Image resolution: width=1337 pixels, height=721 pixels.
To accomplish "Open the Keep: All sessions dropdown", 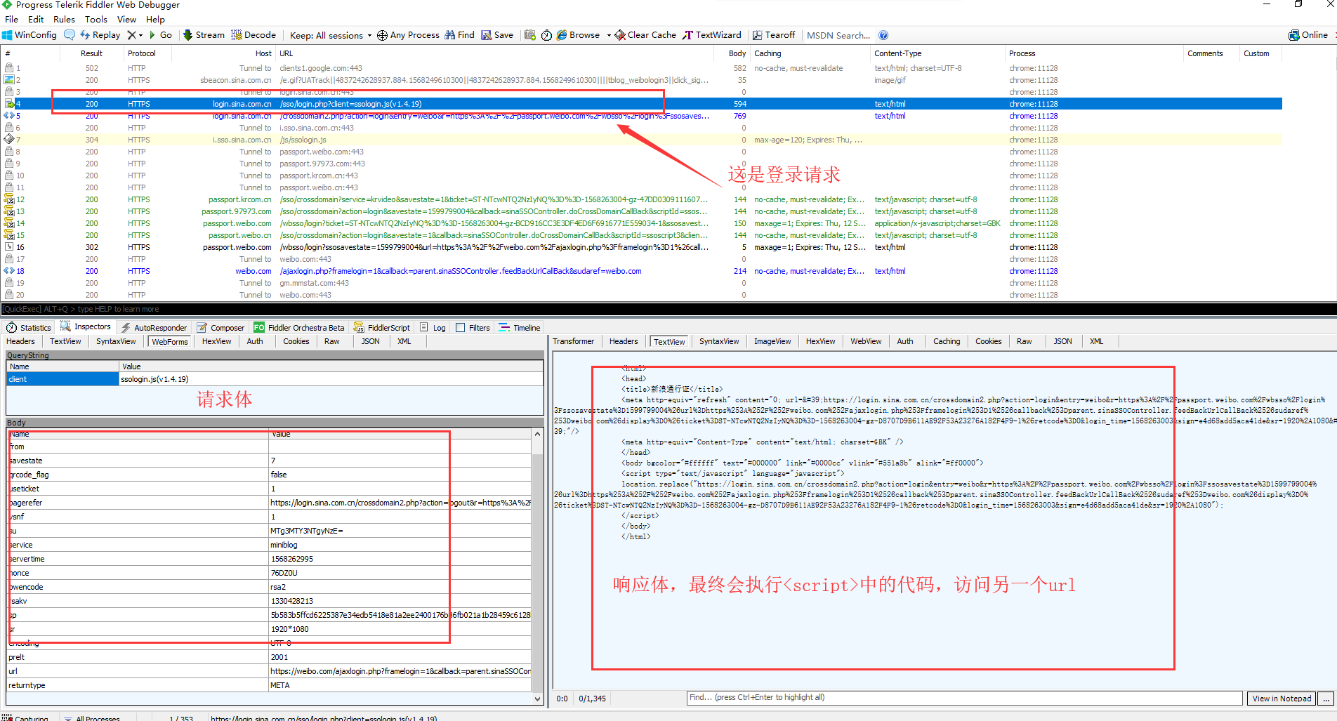I will click(x=331, y=35).
